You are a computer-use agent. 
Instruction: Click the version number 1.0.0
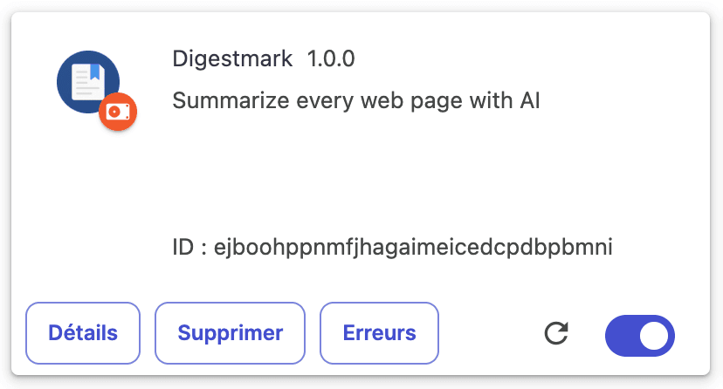pos(331,59)
